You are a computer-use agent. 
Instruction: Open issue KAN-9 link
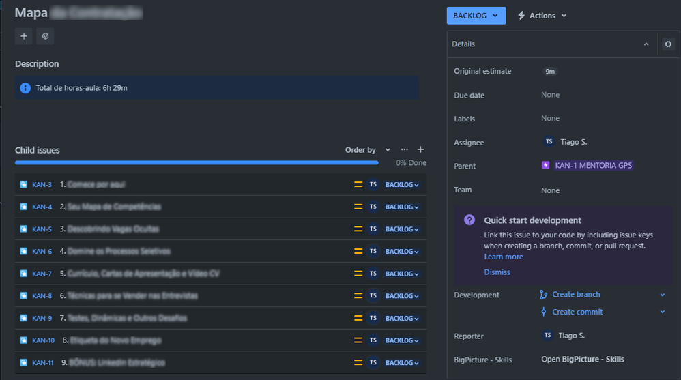click(x=42, y=318)
